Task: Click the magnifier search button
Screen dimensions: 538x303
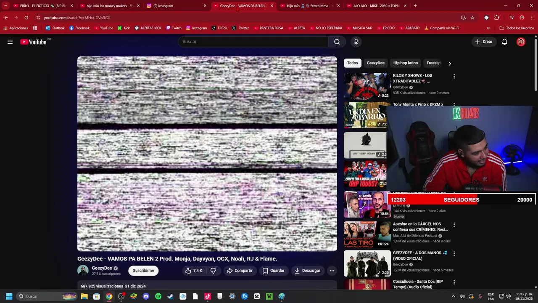Action: 337,42
